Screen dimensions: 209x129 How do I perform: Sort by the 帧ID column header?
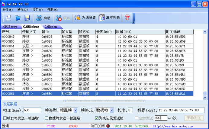(x=51, y=32)
